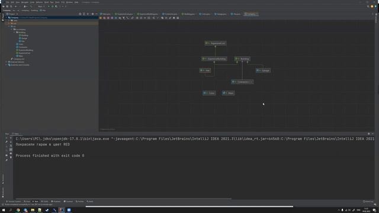This screenshot has height=213, width=379.
Task: Open Run panel settings gear
Action: pos(368,134)
